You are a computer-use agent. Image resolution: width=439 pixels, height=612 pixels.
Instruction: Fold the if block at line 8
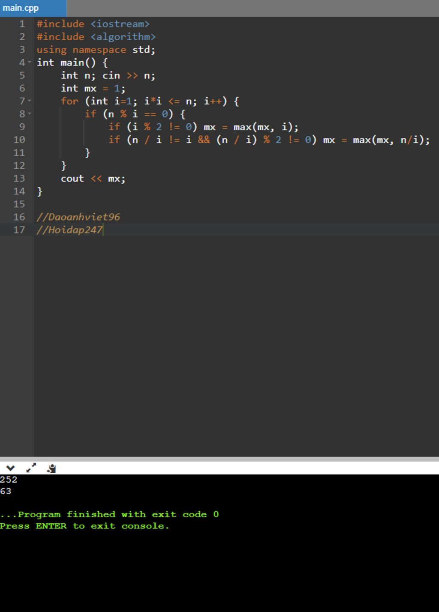click(x=30, y=114)
